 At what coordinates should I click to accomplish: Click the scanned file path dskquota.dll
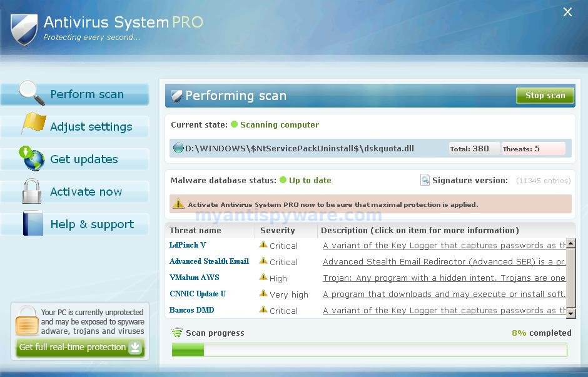(x=299, y=148)
